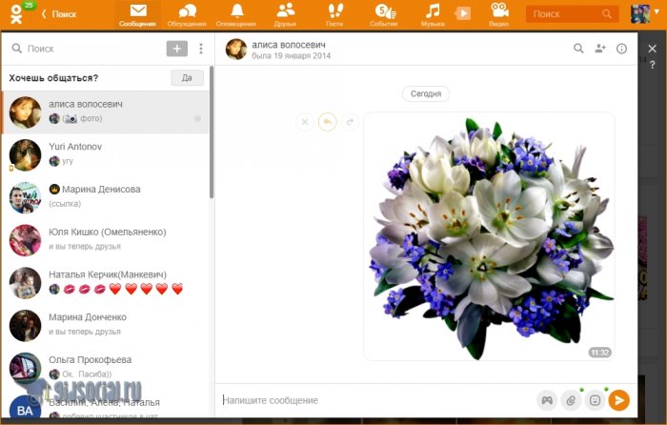Image resolution: width=667 pixels, height=425 pixels.
Task: Open the Оповещения notifications bell
Action: click(x=235, y=14)
